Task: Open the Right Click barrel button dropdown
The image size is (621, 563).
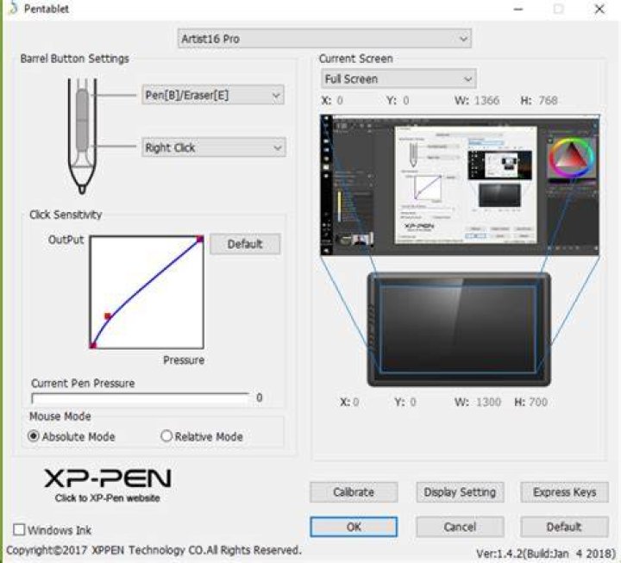Action: 214,147
